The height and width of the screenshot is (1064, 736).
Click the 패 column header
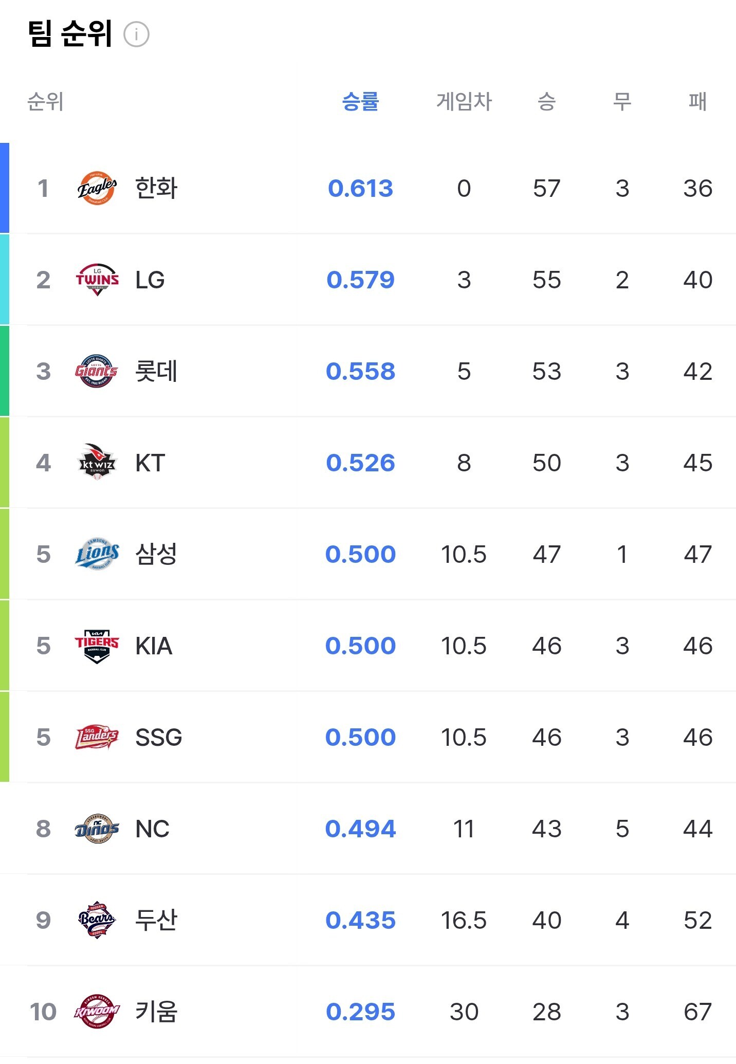(697, 101)
